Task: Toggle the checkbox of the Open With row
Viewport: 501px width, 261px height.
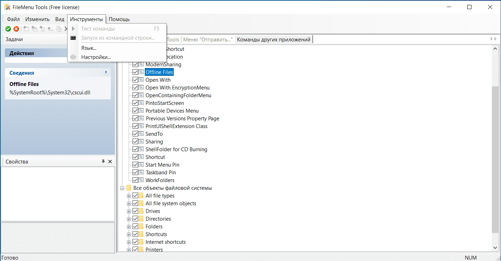Action: pos(135,80)
